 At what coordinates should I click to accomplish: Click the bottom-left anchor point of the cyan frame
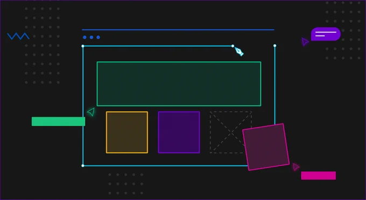(83, 165)
